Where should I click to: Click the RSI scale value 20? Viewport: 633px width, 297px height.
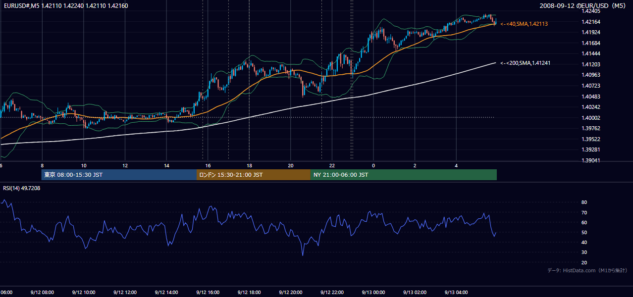click(x=584, y=262)
